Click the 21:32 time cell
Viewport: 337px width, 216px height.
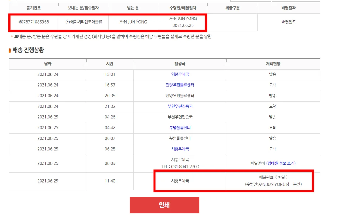[x=110, y=106]
